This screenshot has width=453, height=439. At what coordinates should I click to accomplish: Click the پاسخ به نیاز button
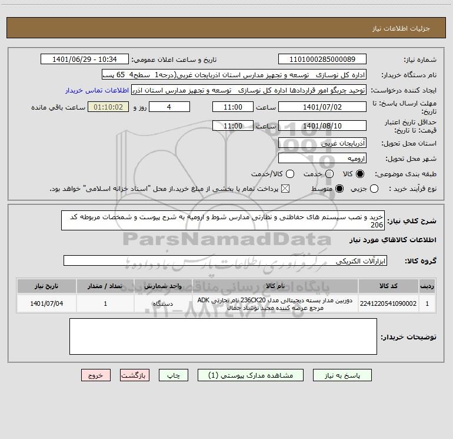[x=342, y=375]
